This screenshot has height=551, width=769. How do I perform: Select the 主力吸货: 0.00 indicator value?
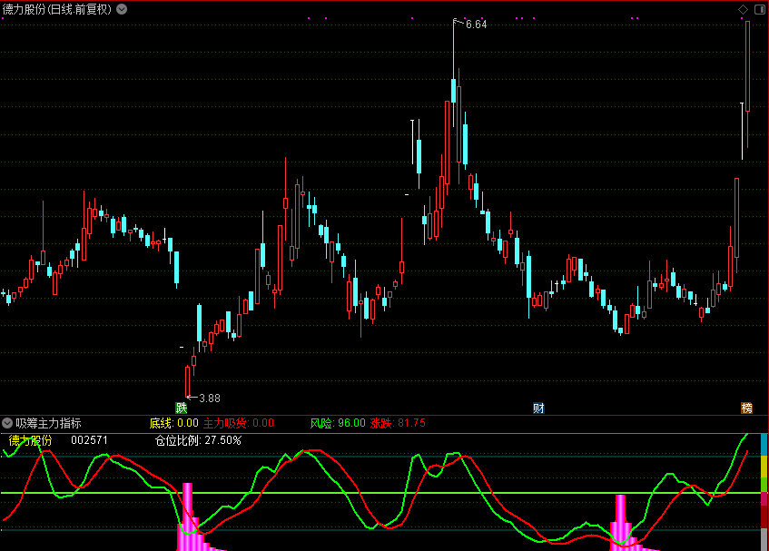pyautogui.click(x=239, y=423)
